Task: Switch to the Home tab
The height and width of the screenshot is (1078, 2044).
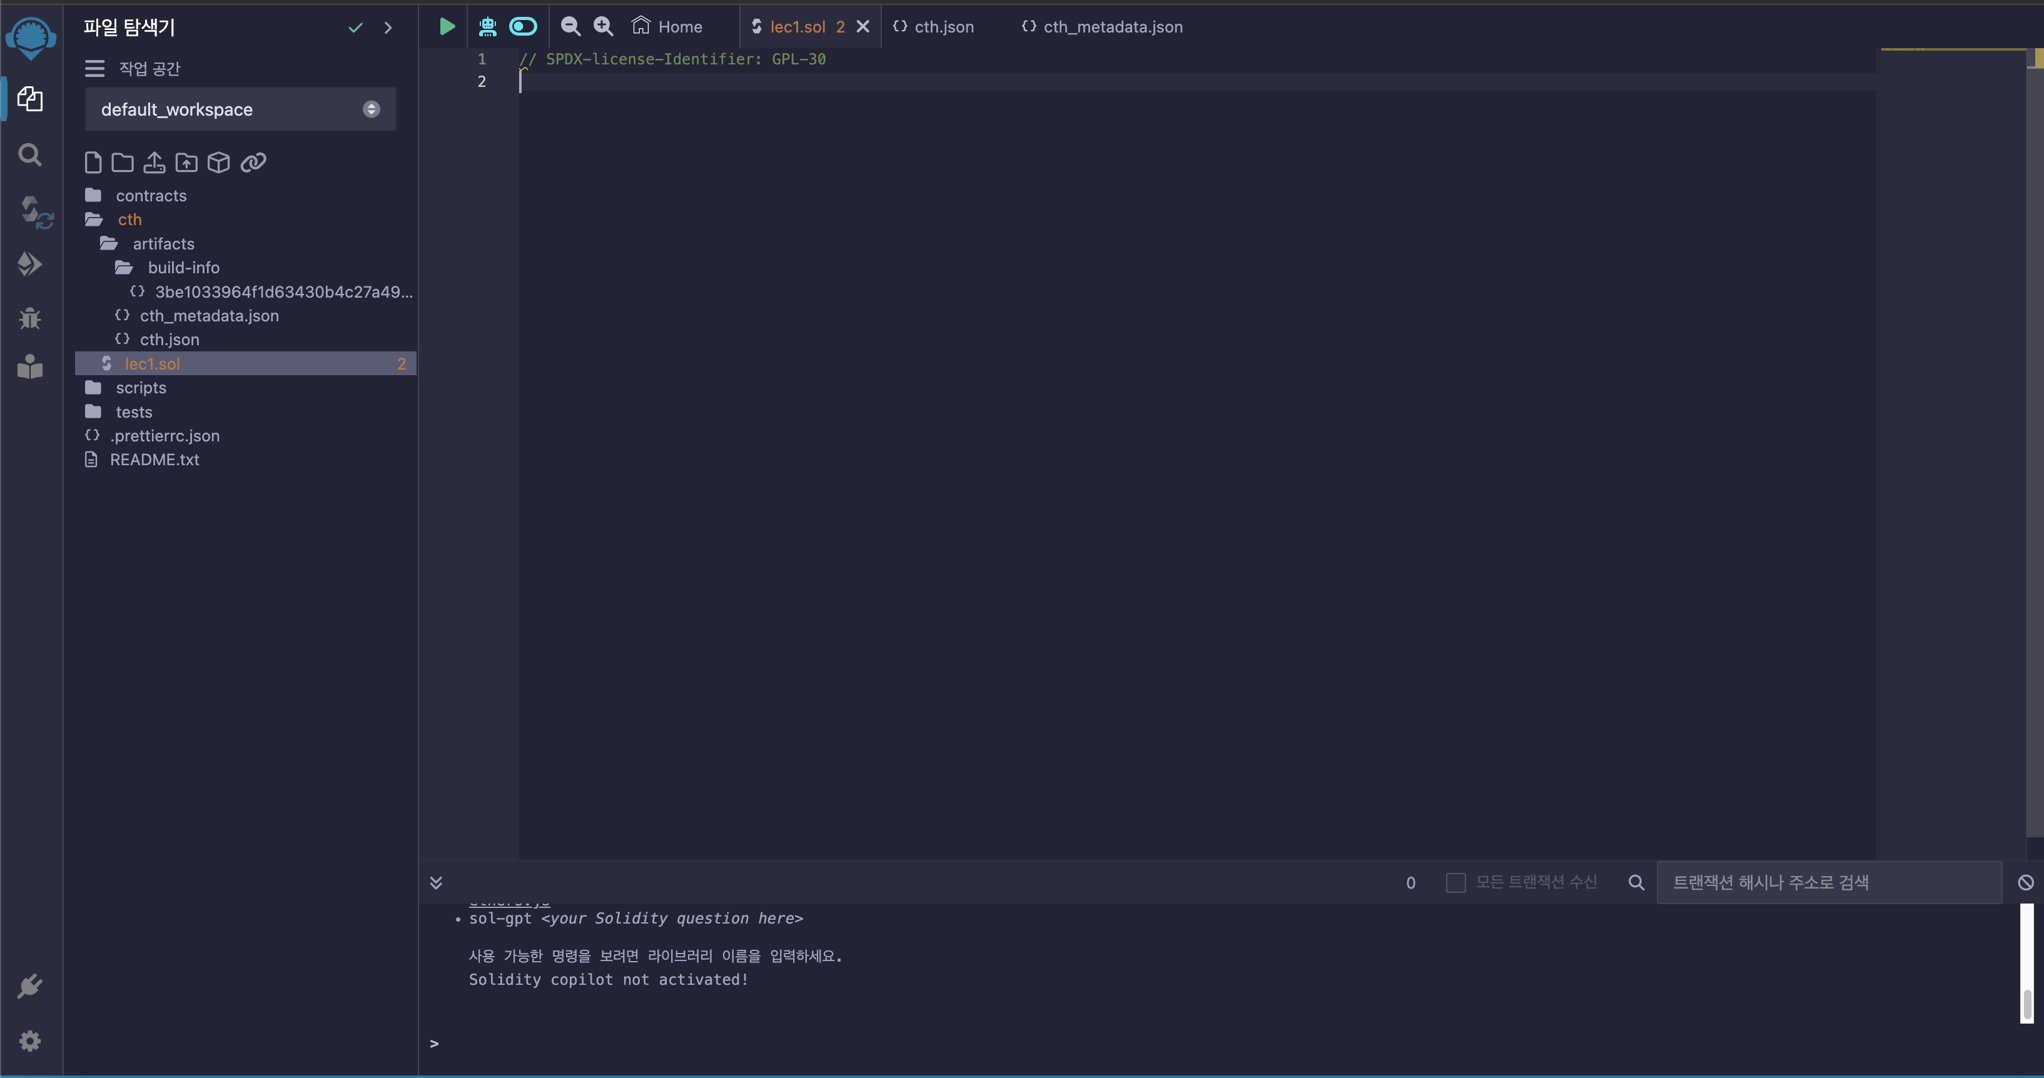Action: coord(668,26)
